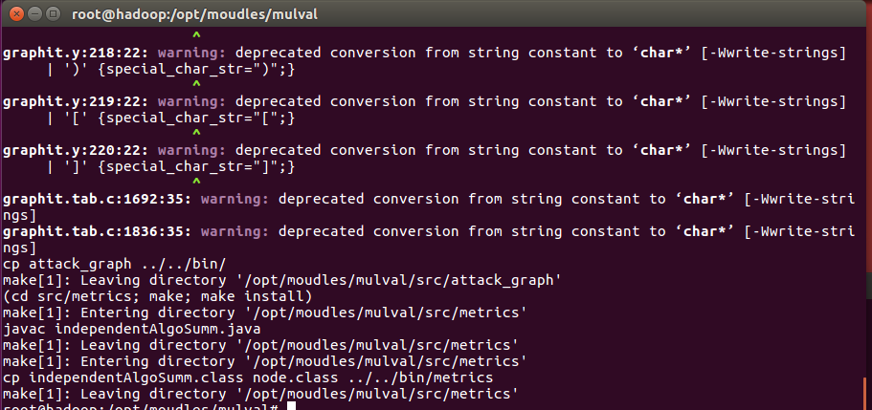Image resolution: width=872 pixels, height=410 pixels.
Task: Click the block cursor at the shell prompt
Action: click(291, 406)
